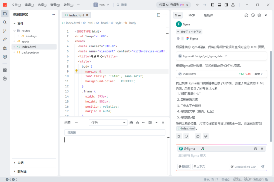Open the 查看(V) menu
This screenshot has width=274, height=182.
[55, 5]
